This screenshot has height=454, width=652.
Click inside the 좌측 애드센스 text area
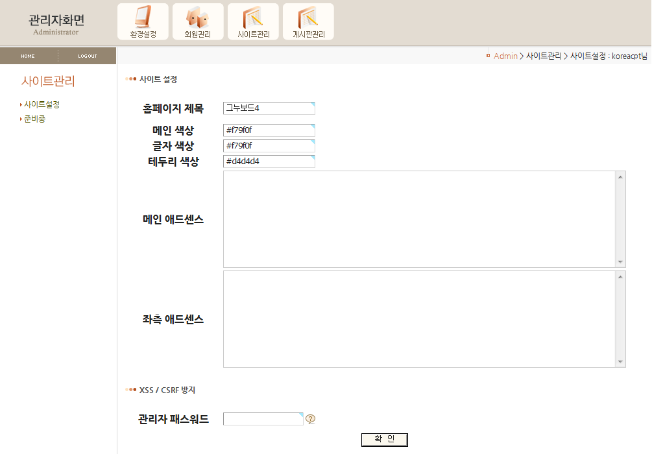(x=418, y=319)
